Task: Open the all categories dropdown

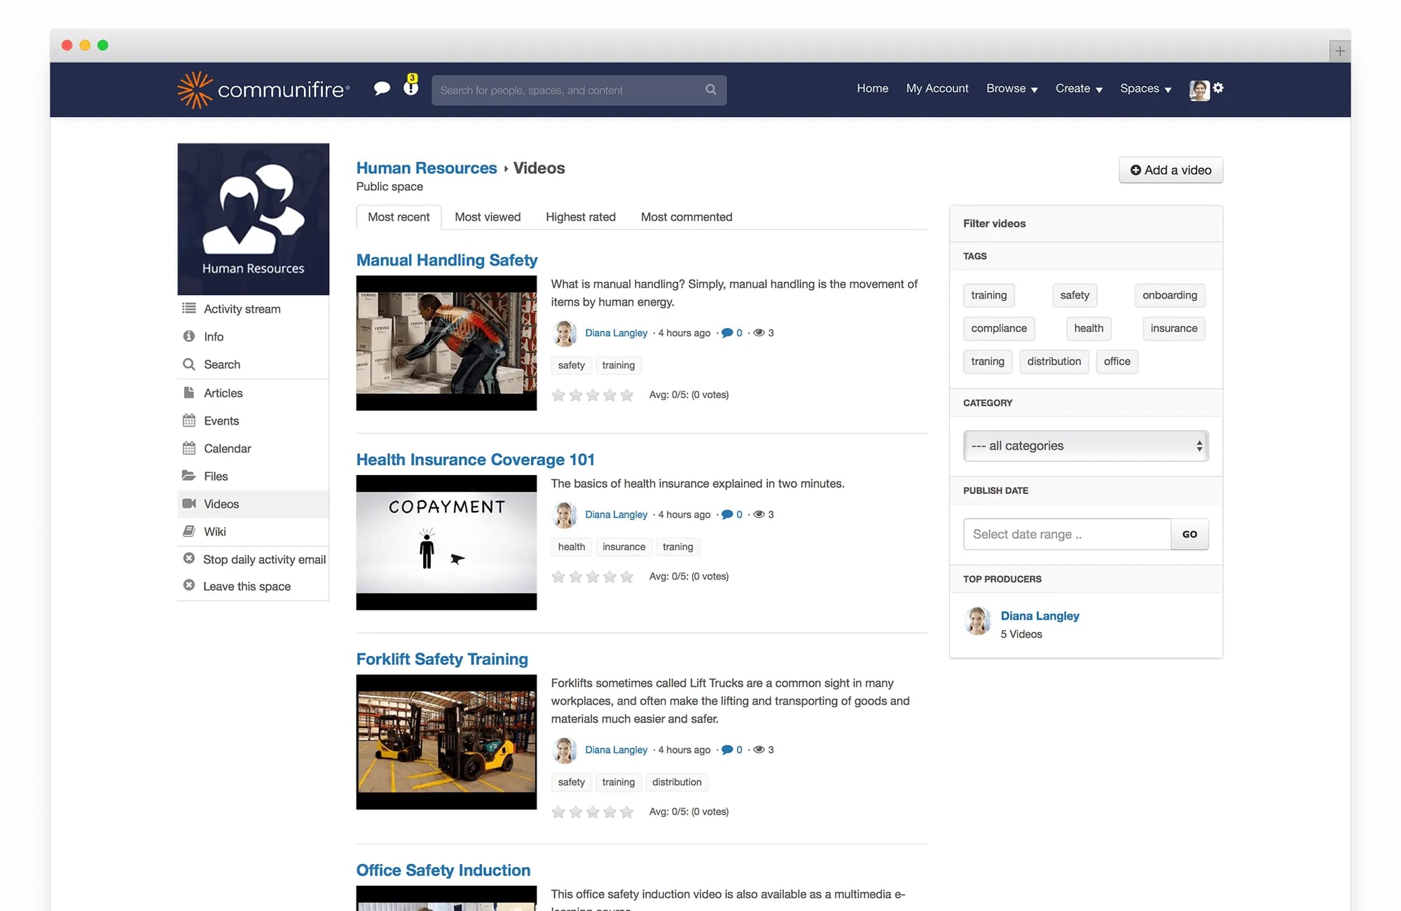Action: pos(1086,446)
